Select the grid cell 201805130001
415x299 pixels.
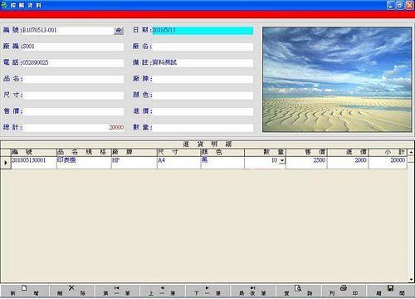pos(33,163)
